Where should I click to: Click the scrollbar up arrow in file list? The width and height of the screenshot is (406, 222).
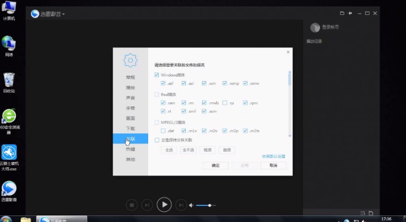(x=290, y=72)
